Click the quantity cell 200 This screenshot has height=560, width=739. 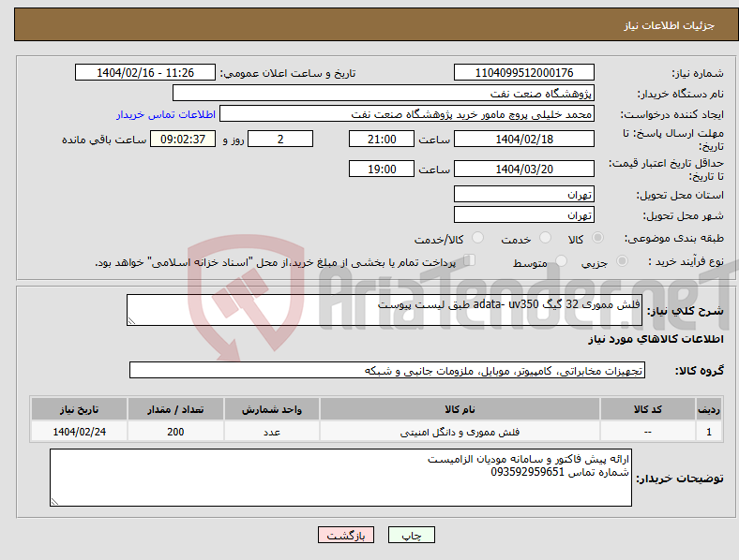point(175,432)
